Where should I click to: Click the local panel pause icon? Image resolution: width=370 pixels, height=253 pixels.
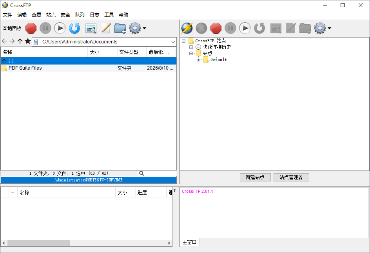point(45,28)
